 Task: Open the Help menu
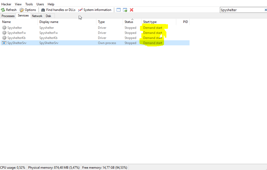(x=51, y=4)
